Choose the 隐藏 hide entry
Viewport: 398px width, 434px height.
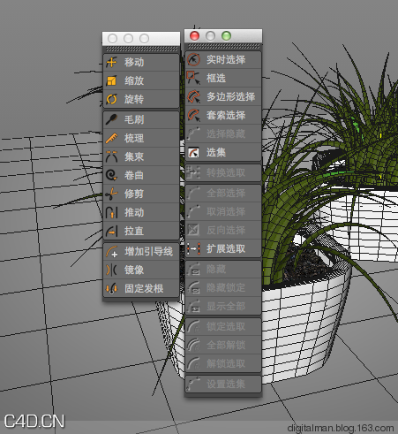(223, 269)
